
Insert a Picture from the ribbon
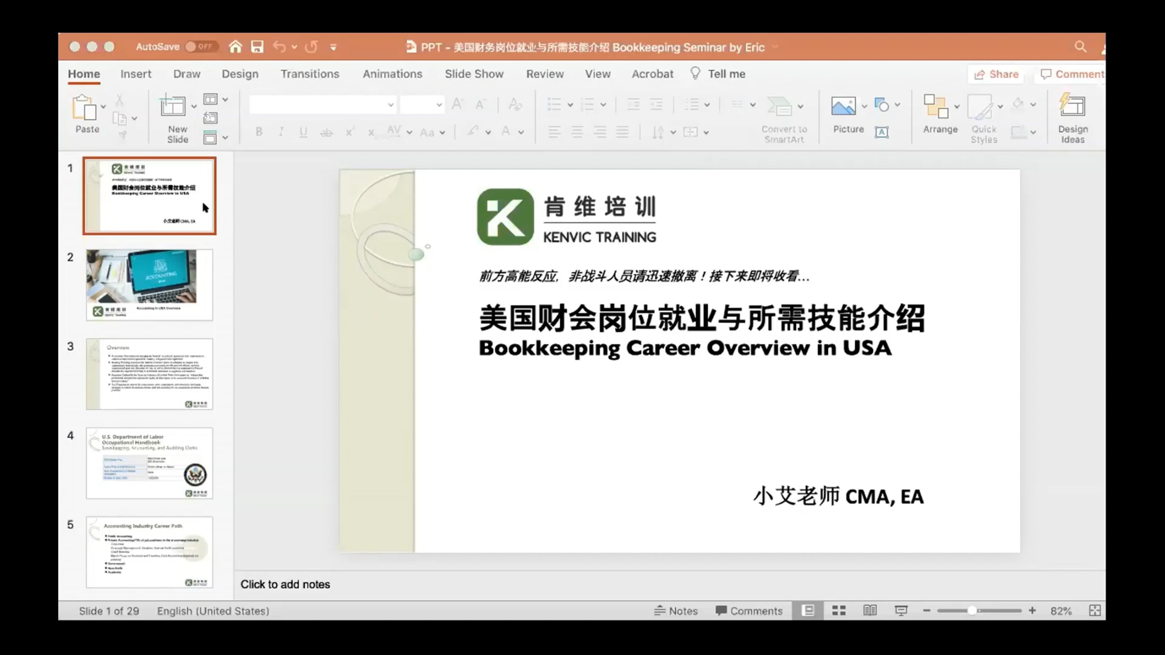pyautogui.click(x=844, y=106)
